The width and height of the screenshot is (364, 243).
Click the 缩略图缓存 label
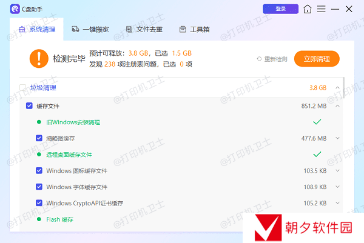60,139
